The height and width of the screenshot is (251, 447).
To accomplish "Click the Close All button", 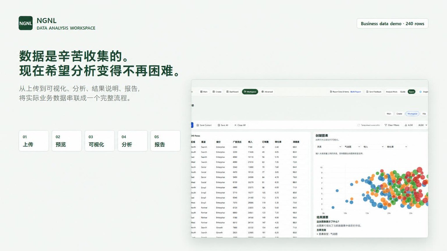I will coord(240,125).
